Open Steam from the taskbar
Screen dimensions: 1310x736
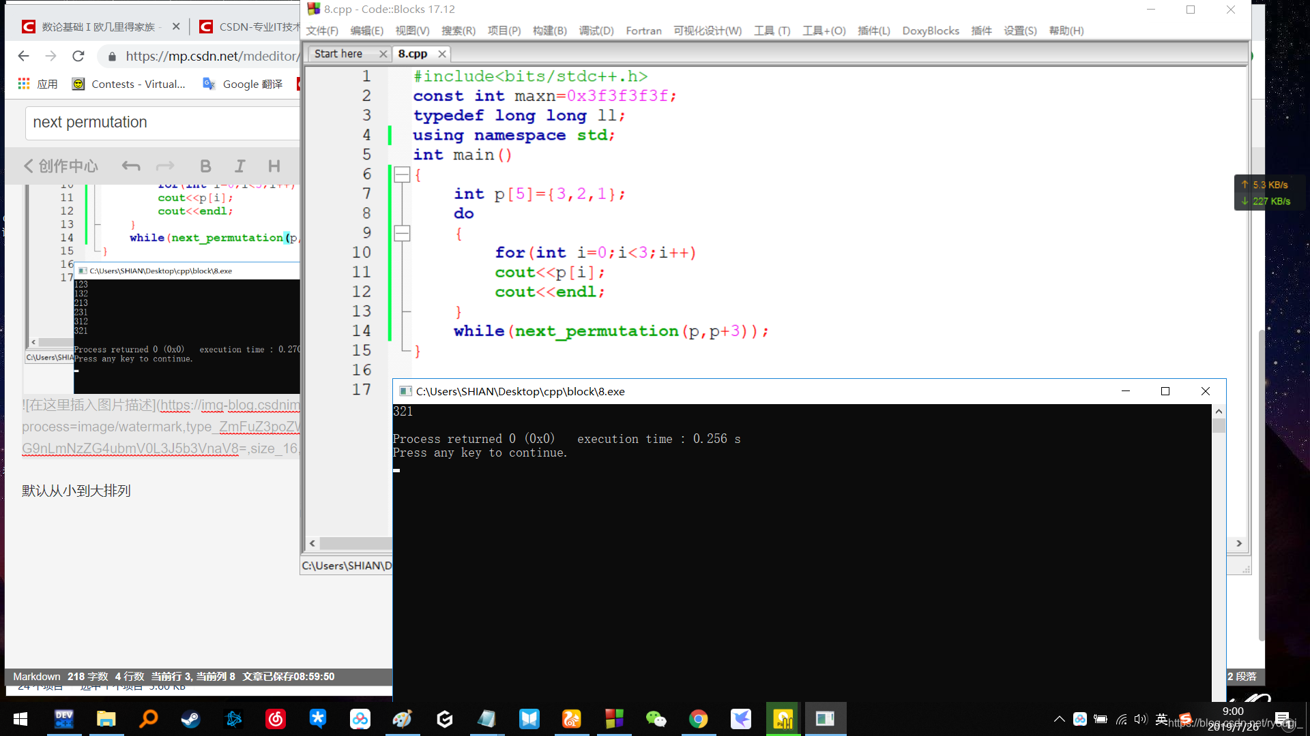coord(190,719)
